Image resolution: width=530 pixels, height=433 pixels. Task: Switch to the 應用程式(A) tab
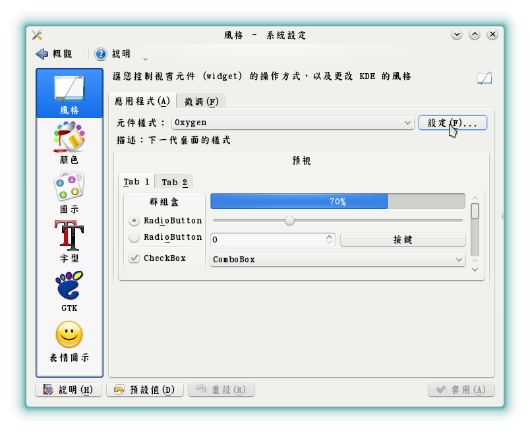click(x=142, y=101)
